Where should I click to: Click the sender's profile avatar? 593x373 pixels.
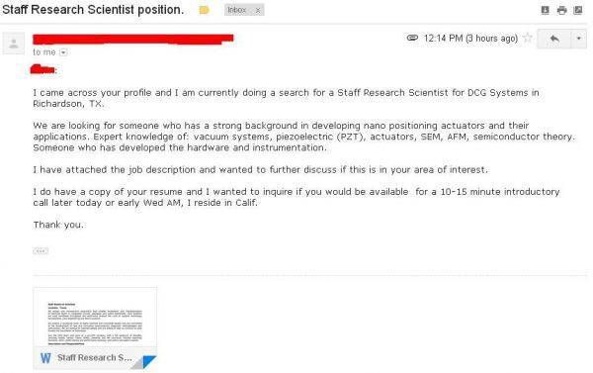(14, 44)
